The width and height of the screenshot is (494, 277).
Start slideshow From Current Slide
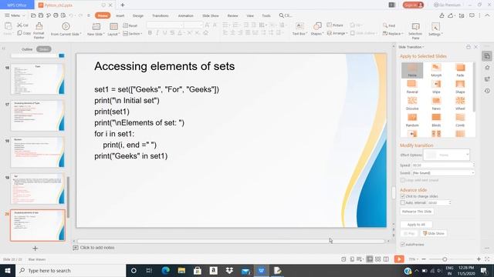[x=66, y=29]
